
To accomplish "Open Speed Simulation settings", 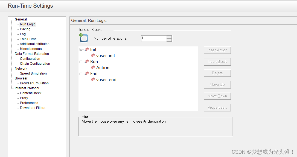I will point(33,73).
